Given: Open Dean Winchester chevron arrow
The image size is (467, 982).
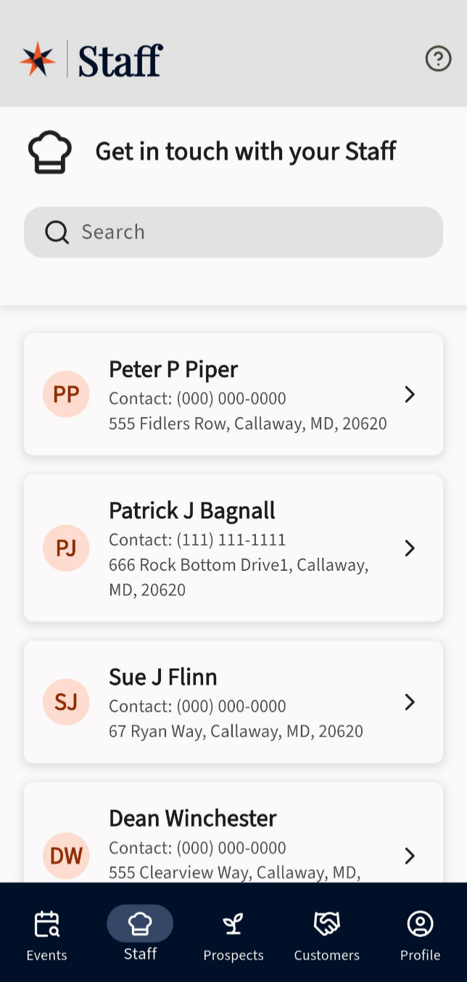Looking at the screenshot, I should tap(410, 856).
